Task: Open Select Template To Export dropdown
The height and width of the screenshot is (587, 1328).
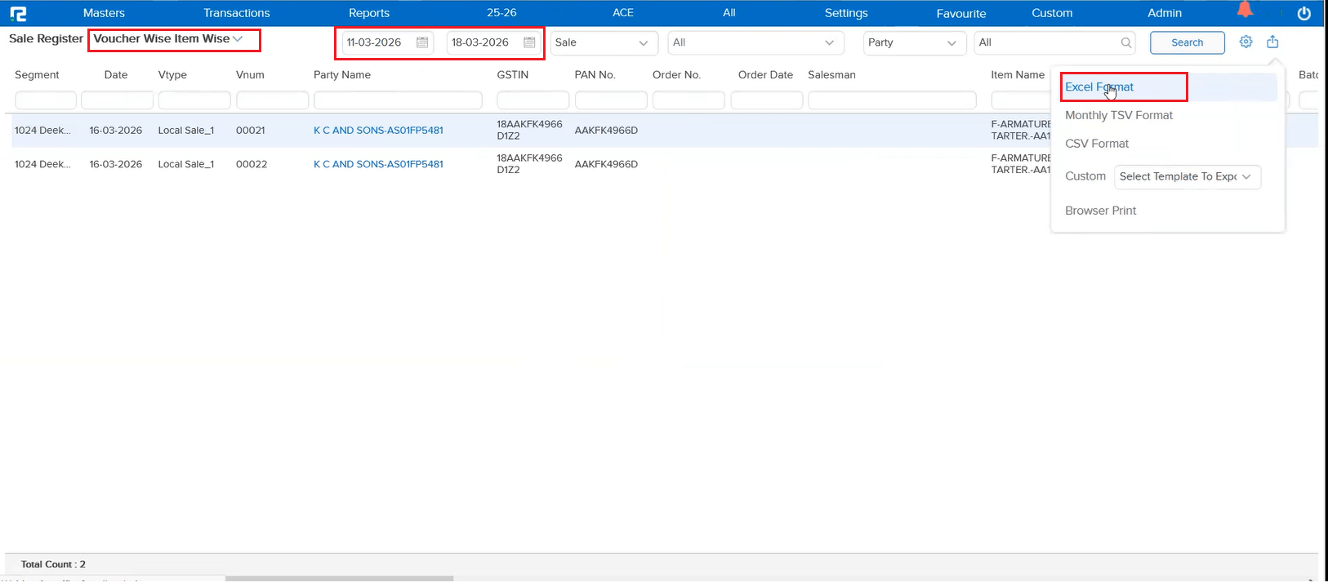Action: click(1188, 176)
